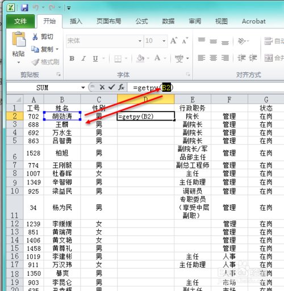Click the Font Color A button
284x291 pixels.
(x=157, y=58)
